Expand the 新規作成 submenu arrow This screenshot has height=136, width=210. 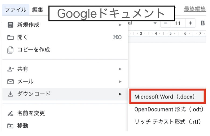click(120, 25)
